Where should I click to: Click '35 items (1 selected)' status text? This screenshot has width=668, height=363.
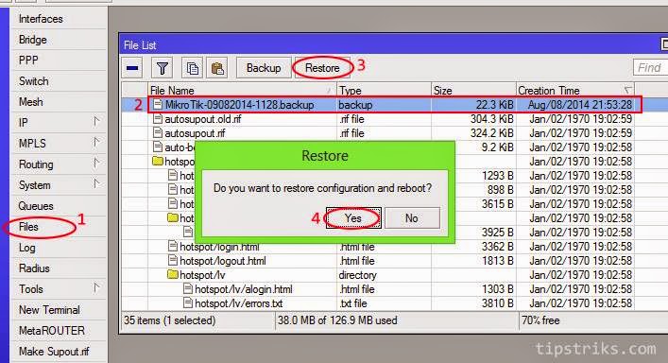click(169, 320)
